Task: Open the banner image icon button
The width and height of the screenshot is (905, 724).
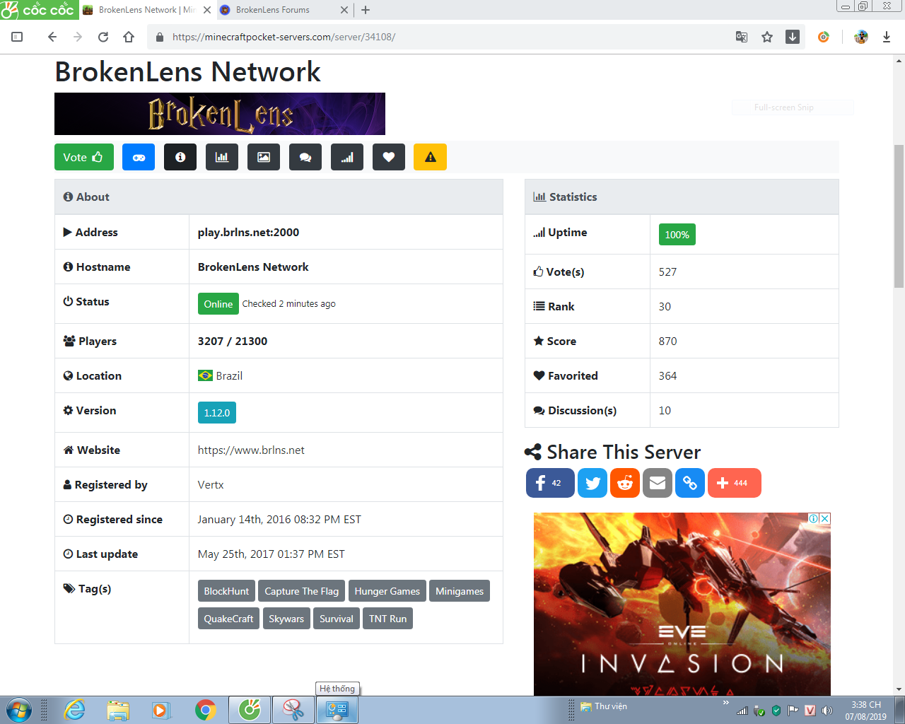Action: click(x=264, y=157)
